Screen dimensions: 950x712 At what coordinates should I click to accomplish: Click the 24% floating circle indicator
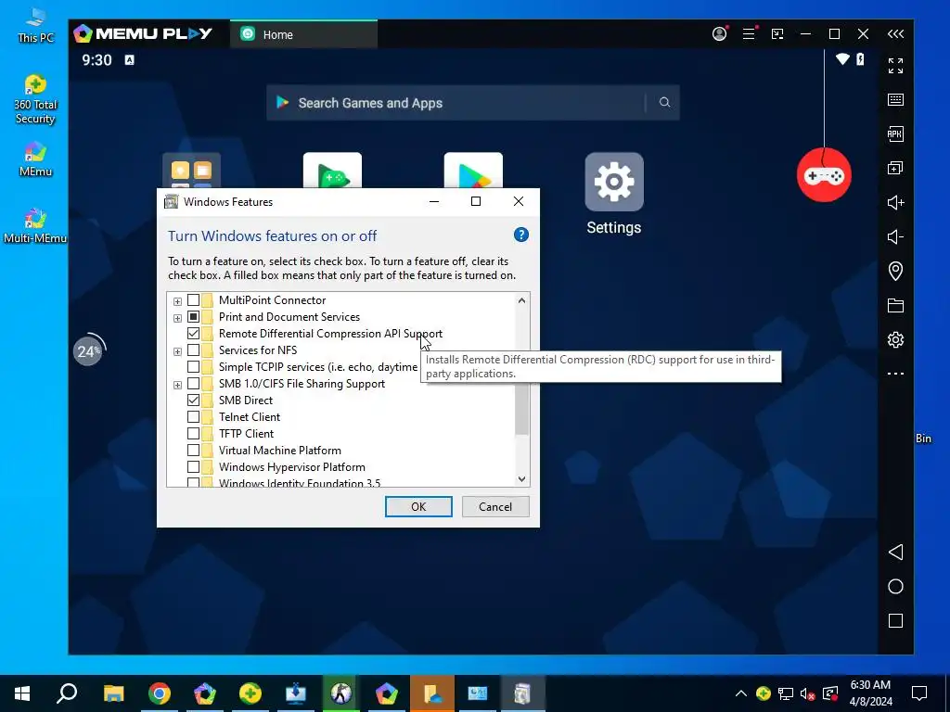click(88, 350)
